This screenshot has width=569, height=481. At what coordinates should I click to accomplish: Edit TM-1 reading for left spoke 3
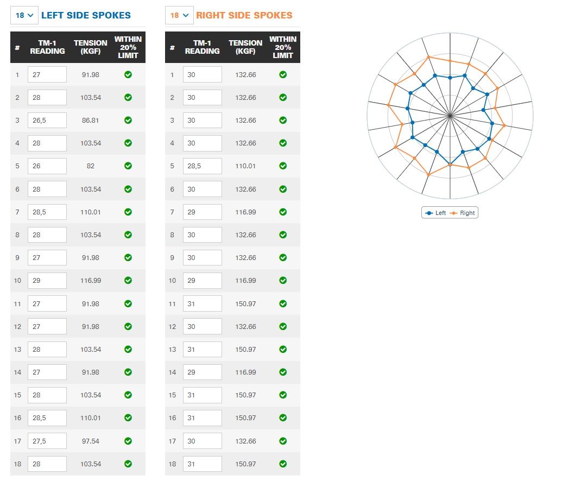(47, 121)
